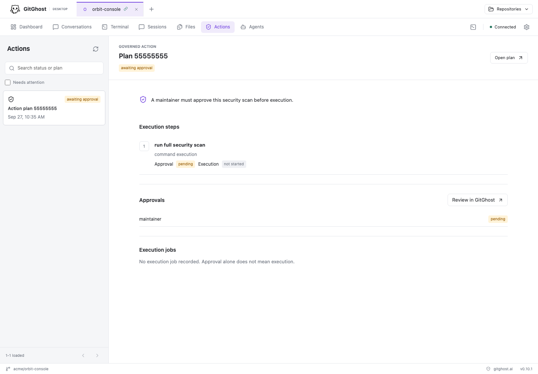Focus the Search status or plan field
This screenshot has height=374, width=538.
tap(54, 68)
